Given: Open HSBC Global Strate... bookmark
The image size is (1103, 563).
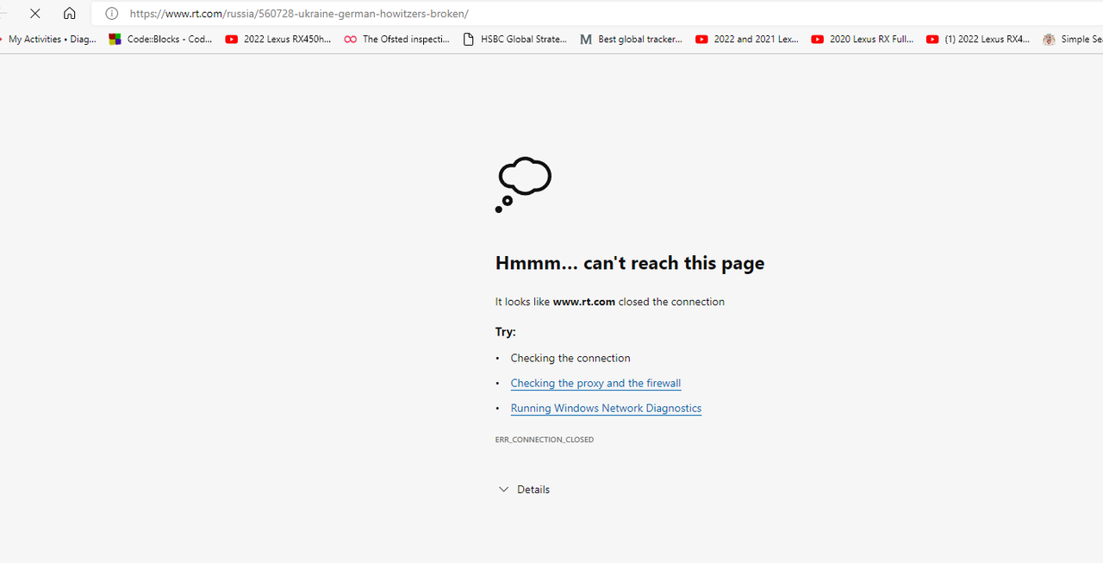Looking at the screenshot, I should coord(515,39).
